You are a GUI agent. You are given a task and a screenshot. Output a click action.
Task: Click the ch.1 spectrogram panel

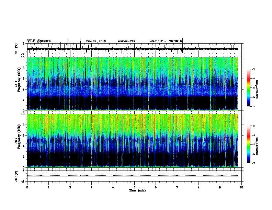click(133, 84)
